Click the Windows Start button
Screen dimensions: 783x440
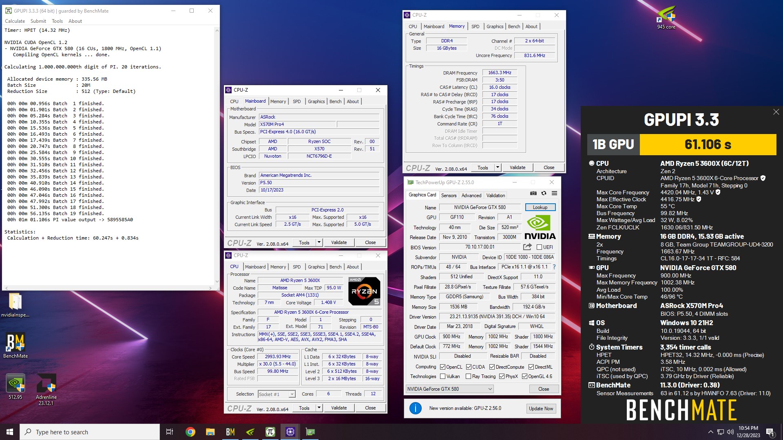pyautogui.click(x=10, y=432)
